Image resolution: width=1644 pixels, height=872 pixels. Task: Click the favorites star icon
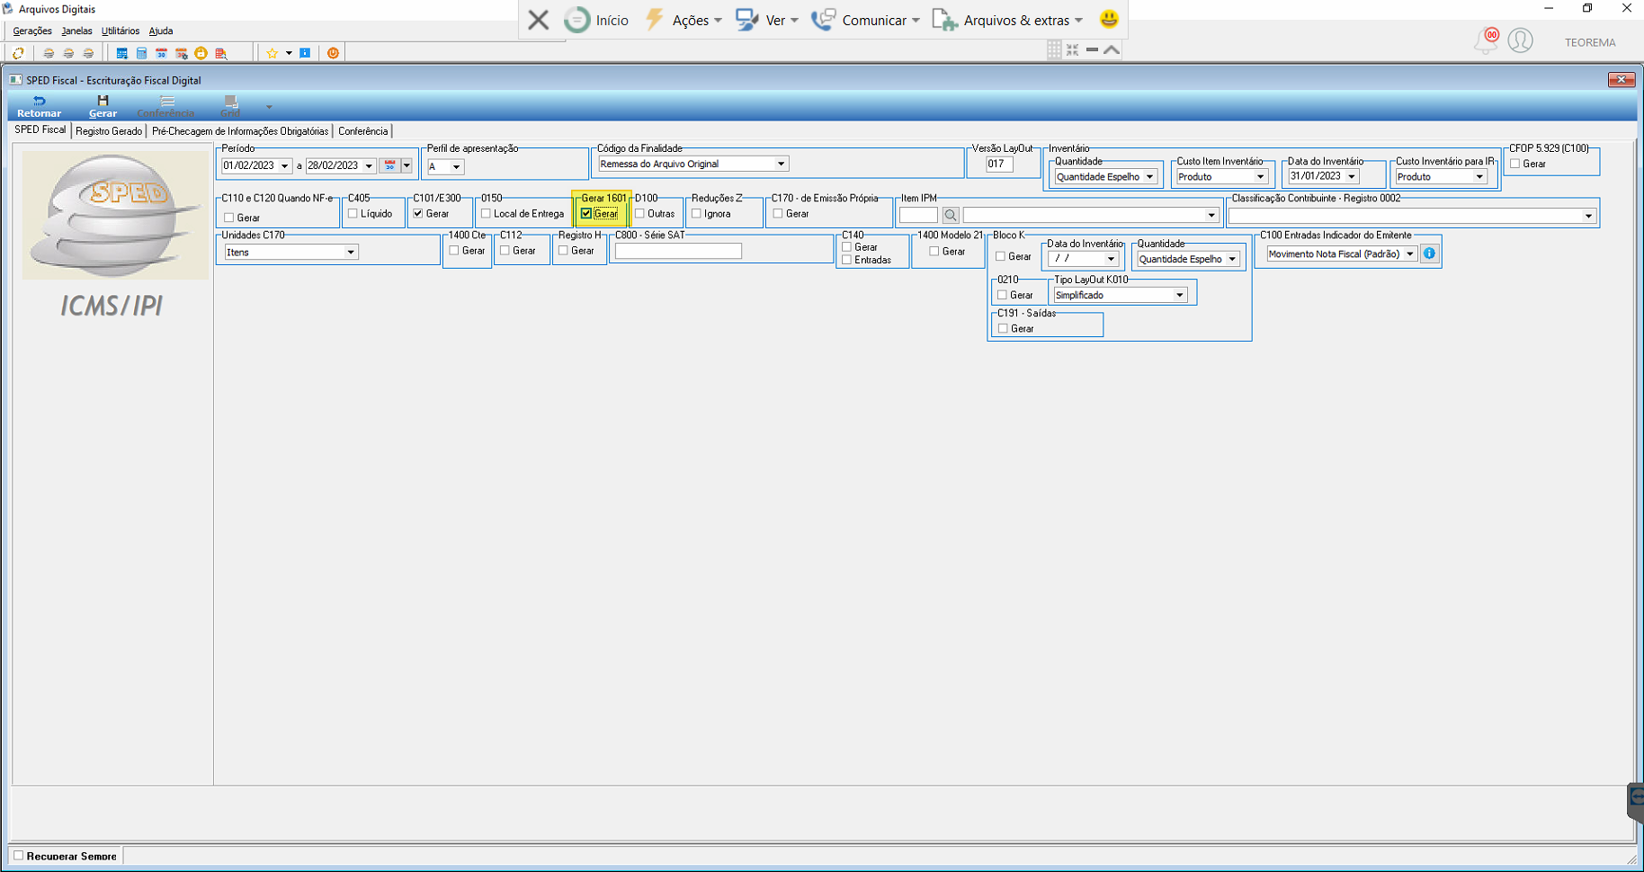point(272,53)
